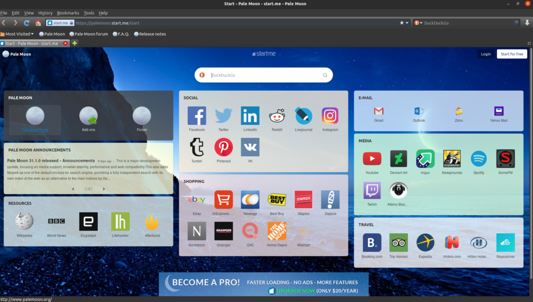The image size is (533, 302).
Task: Click the Deviant Art icon
Action: coord(398,158)
